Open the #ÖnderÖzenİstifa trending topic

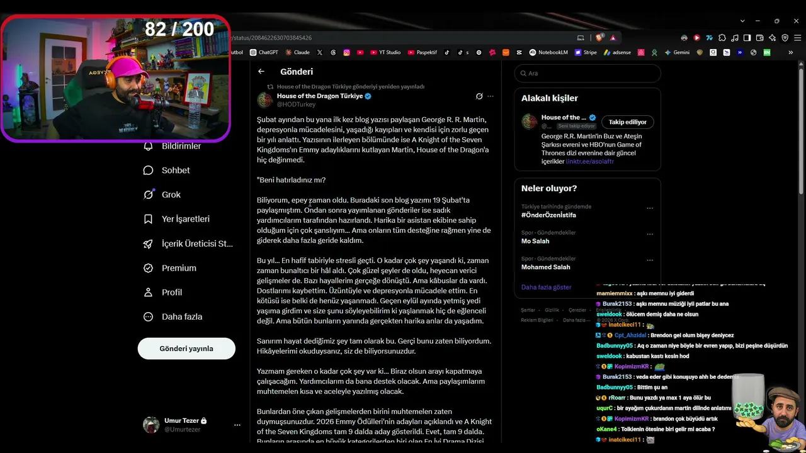click(548, 215)
